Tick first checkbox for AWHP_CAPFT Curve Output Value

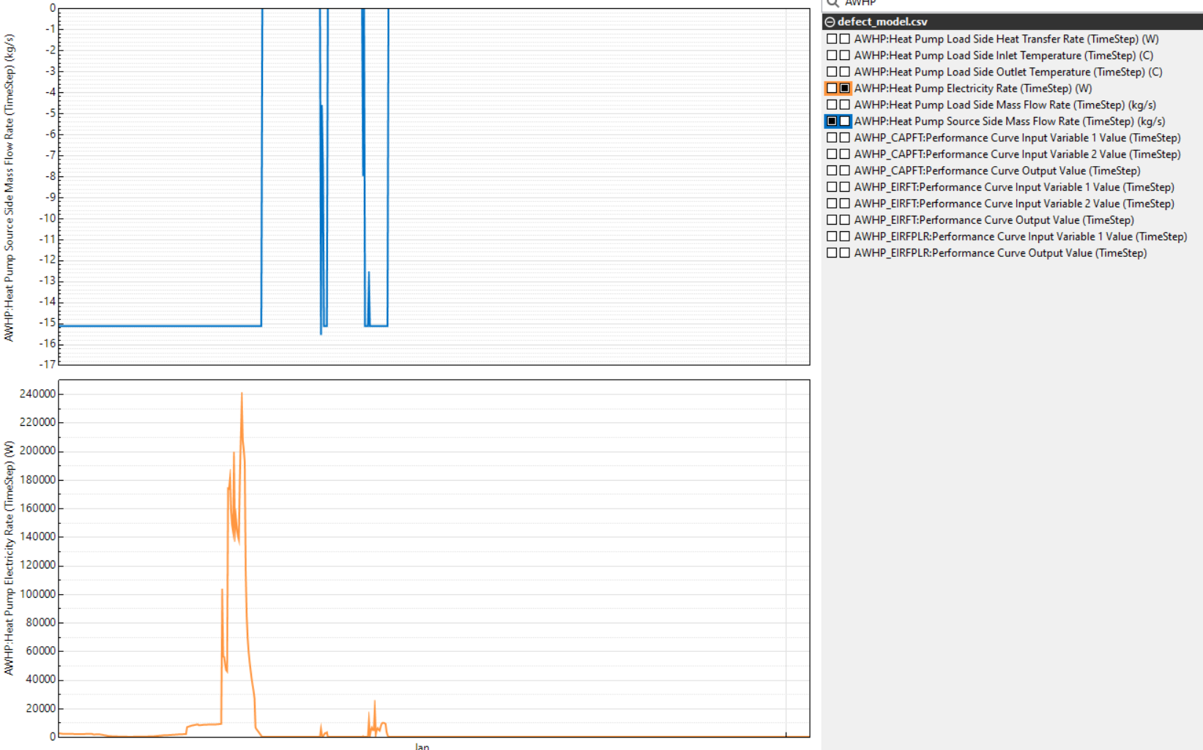832,170
